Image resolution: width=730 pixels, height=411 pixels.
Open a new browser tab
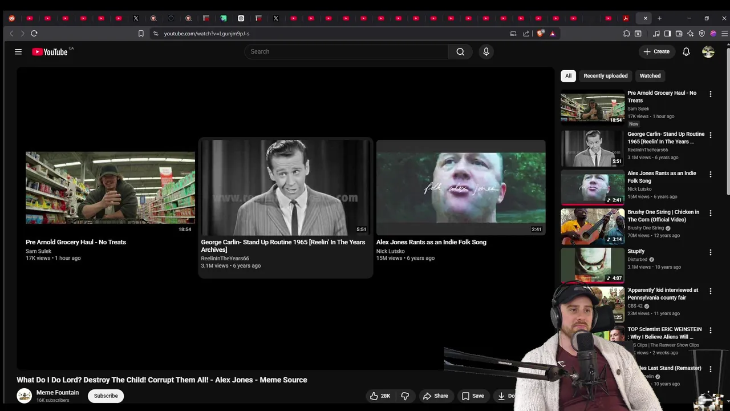click(659, 18)
